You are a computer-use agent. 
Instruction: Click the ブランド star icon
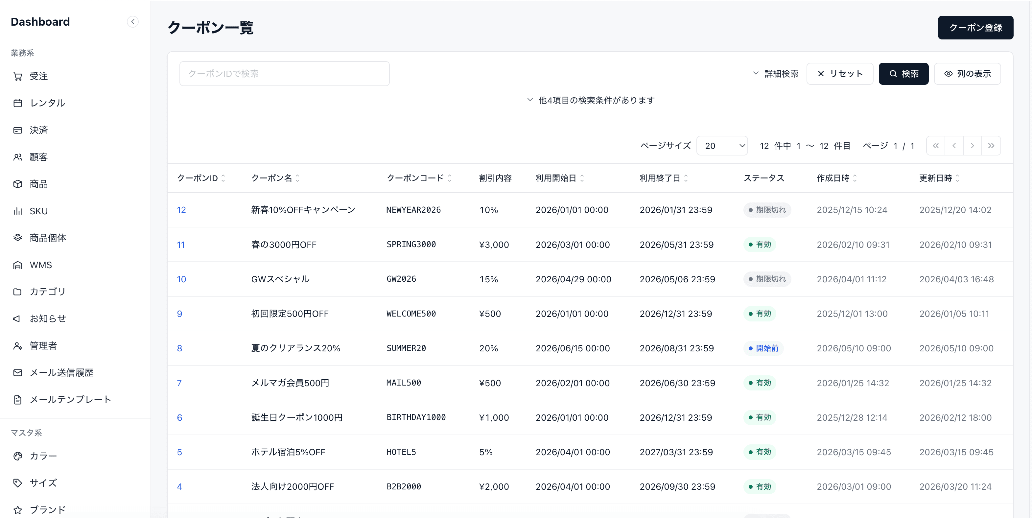click(x=18, y=509)
